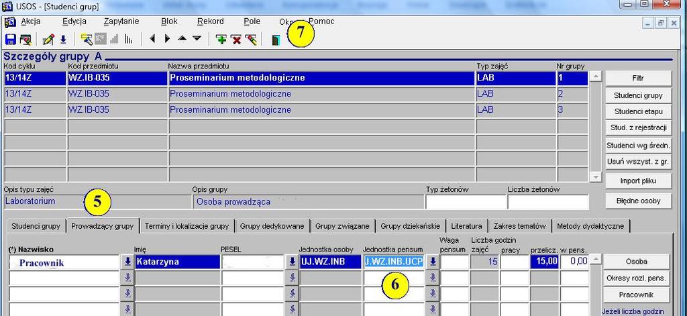Go to next block with right arrow
This screenshot has width=687, height=316.
coord(167,39)
